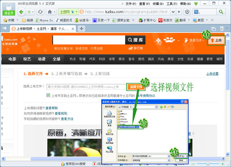The image size is (231, 167).
Task: Click 我的电脑 in file dialog sidebar
Action: [x=109, y=141]
